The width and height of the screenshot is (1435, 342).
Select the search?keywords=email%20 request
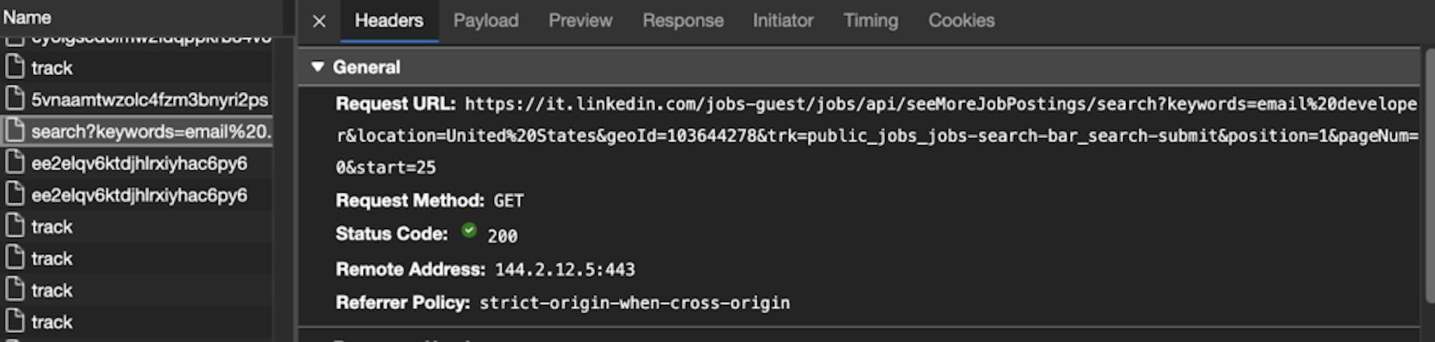coord(137,132)
